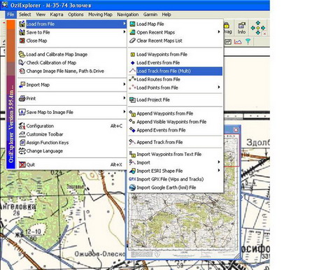Image resolution: width=333 pixels, height=270 pixels.
Task: Click Load Routes from File icon
Action: [x=132, y=79]
